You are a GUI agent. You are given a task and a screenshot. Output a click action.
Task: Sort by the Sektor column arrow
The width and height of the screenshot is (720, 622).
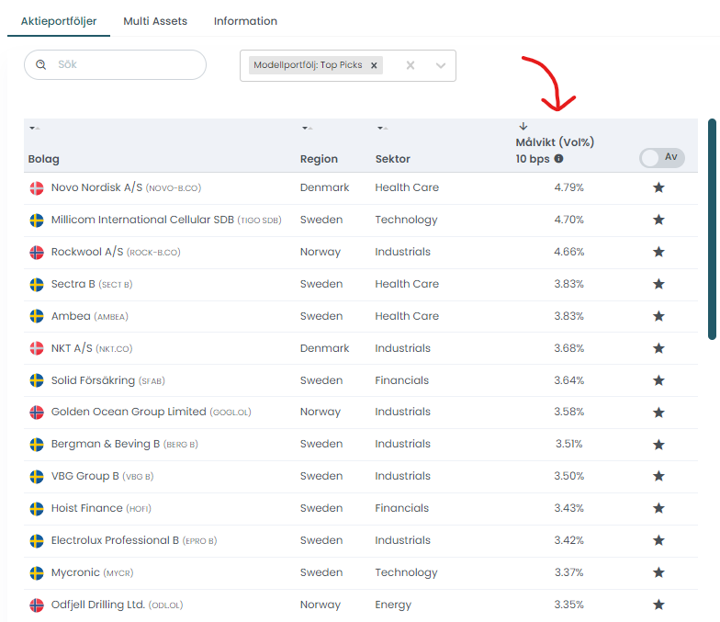point(382,128)
